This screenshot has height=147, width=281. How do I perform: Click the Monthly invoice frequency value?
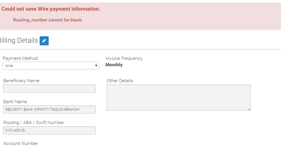[114, 65]
